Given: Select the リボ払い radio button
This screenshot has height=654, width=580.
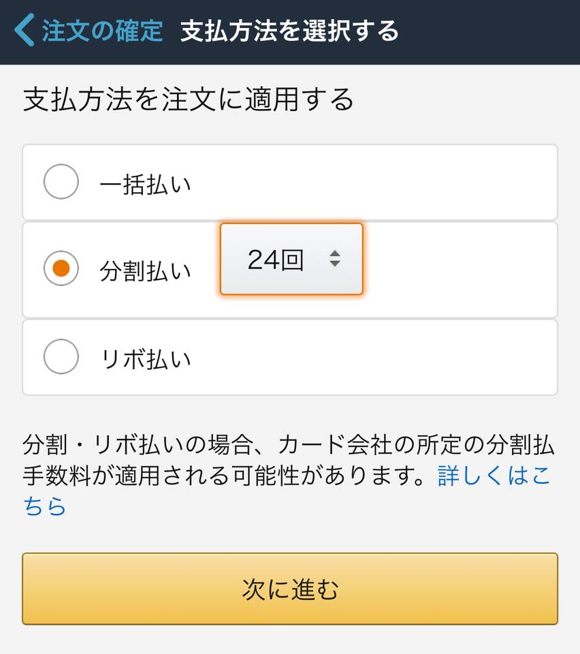Looking at the screenshot, I should [x=61, y=356].
